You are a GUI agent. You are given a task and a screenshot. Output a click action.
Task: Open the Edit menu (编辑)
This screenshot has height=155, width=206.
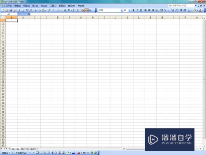[x=17, y=6]
